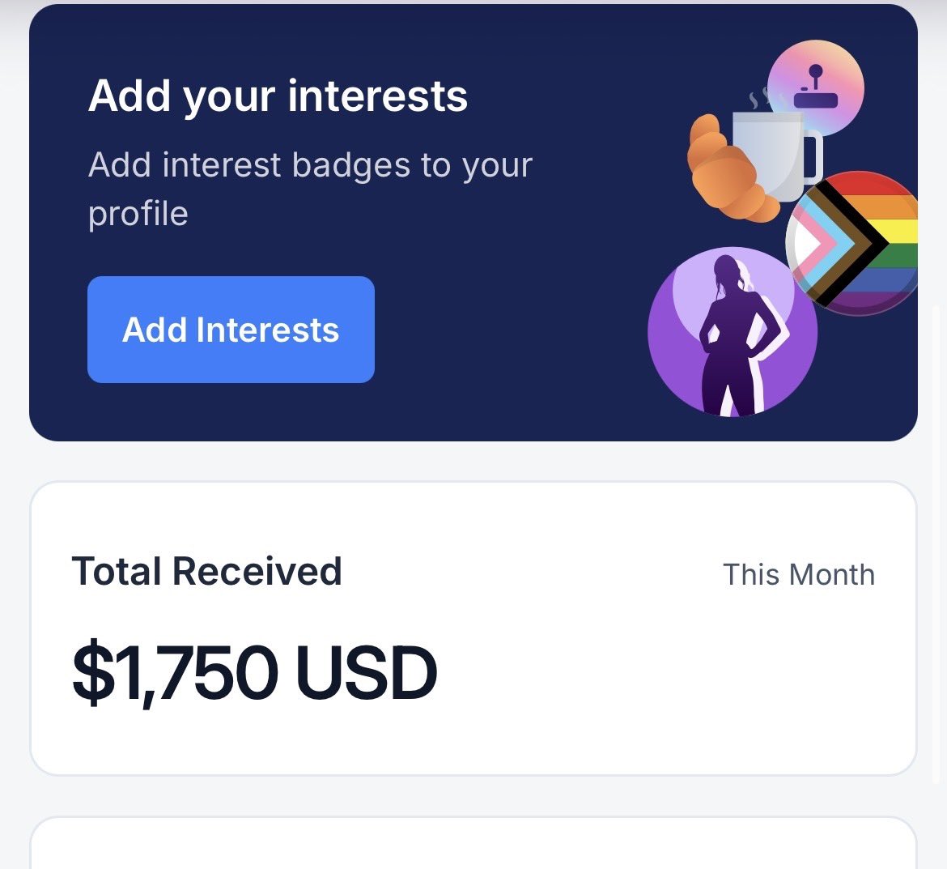Click the coffee mug handle
Image resolution: width=947 pixels, height=869 pixels.
[813, 156]
